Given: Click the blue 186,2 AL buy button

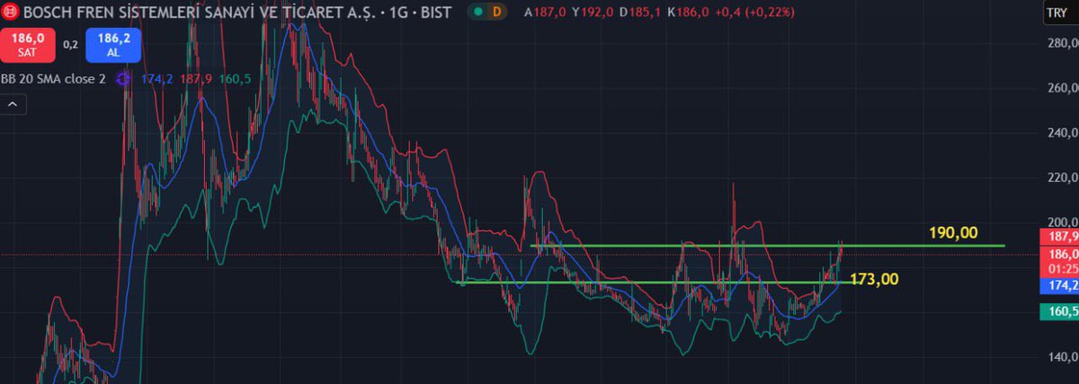Looking at the screenshot, I should tap(113, 46).
